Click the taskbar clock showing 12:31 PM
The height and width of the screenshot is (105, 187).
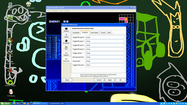point(181,104)
